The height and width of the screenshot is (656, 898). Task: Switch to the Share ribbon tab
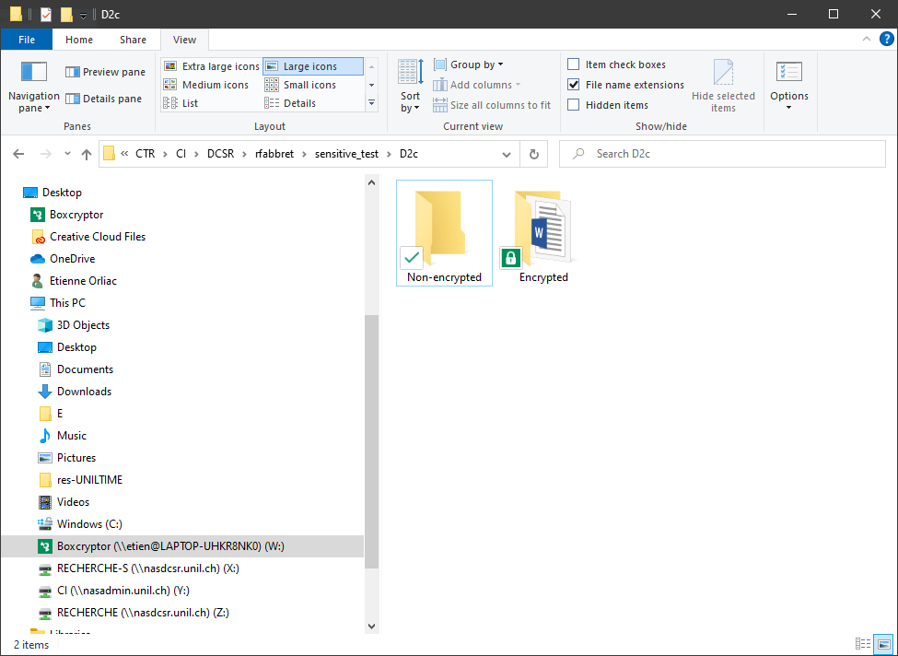pyautogui.click(x=133, y=40)
